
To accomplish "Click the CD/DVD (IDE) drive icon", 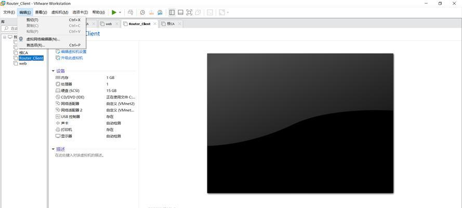I will click(x=58, y=97).
